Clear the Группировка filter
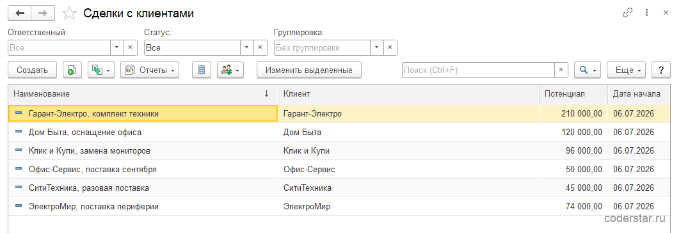 click(x=390, y=48)
